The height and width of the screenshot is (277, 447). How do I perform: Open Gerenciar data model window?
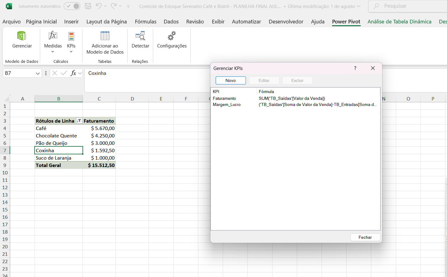point(22,40)
